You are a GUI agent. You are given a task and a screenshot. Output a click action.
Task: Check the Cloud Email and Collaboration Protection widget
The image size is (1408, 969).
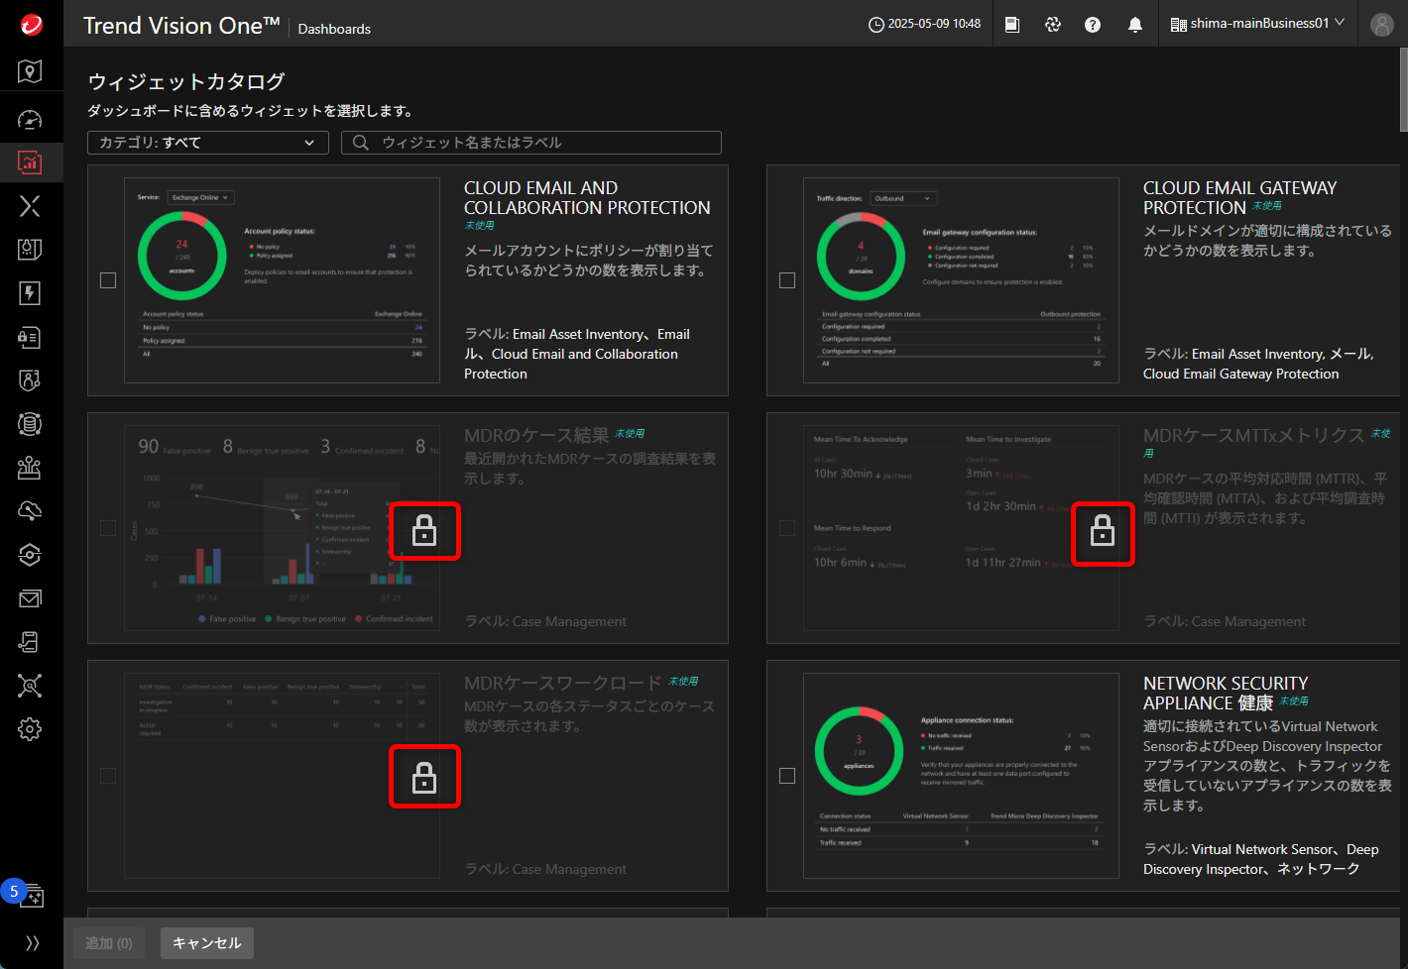tap(108, 280)
